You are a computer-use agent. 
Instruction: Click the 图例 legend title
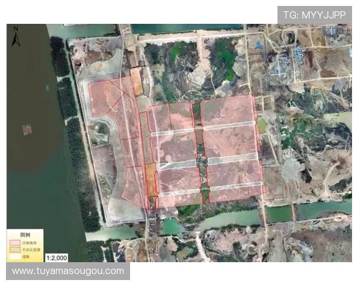(25, 235)
